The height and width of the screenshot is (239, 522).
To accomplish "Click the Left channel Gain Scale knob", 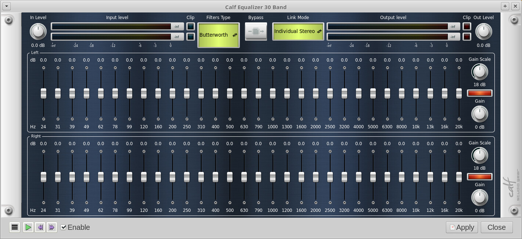I will point(479,72).
